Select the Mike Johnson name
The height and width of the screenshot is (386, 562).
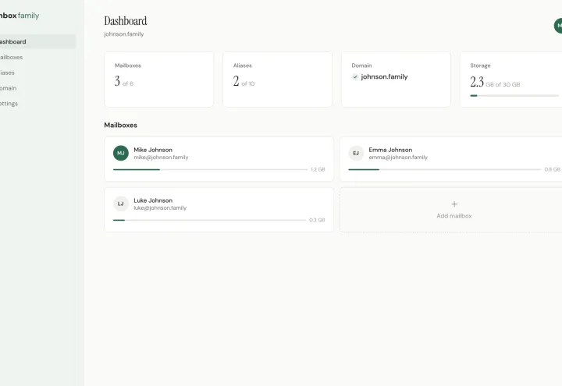pyautogui.click(x=153, y=150)
